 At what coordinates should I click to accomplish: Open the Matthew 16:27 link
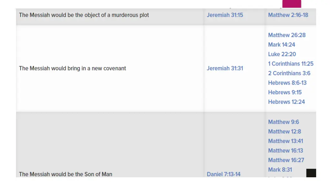click(x=286, y=160)
